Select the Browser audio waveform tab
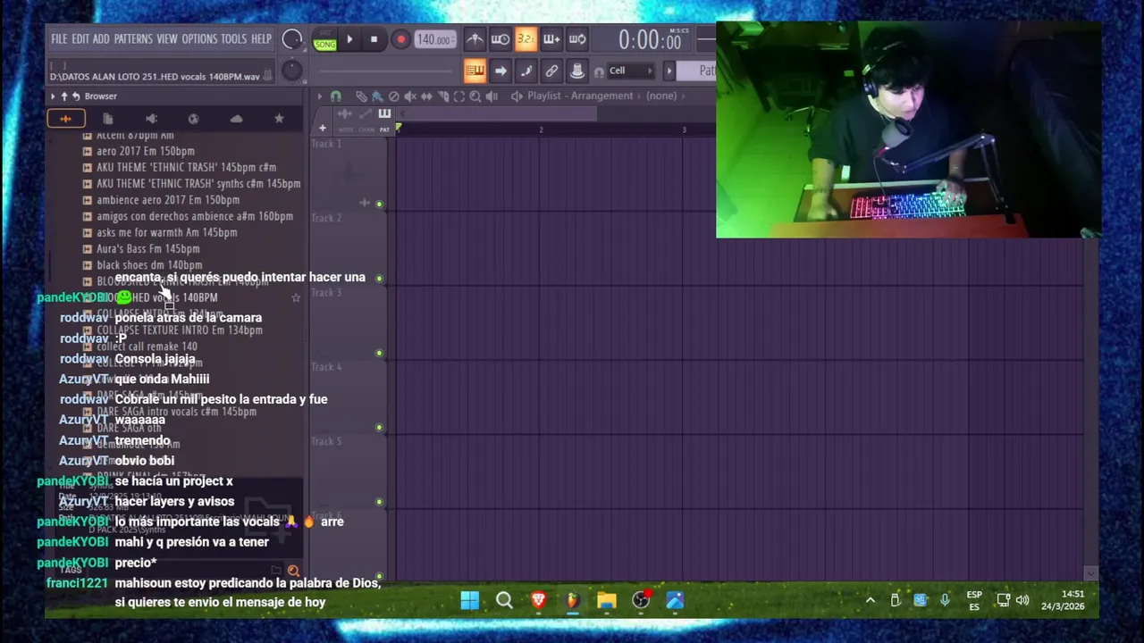 click(x=65, y=118)
